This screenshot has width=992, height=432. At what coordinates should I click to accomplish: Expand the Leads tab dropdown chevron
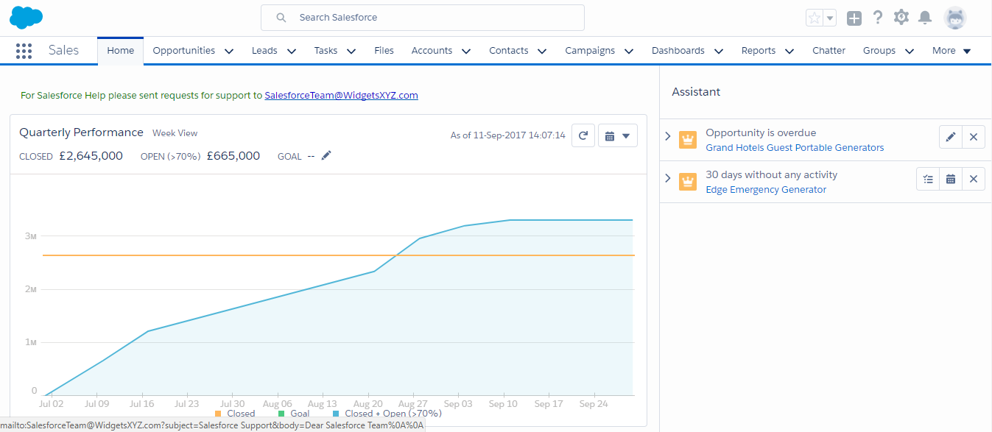click(x=292, y=52)
